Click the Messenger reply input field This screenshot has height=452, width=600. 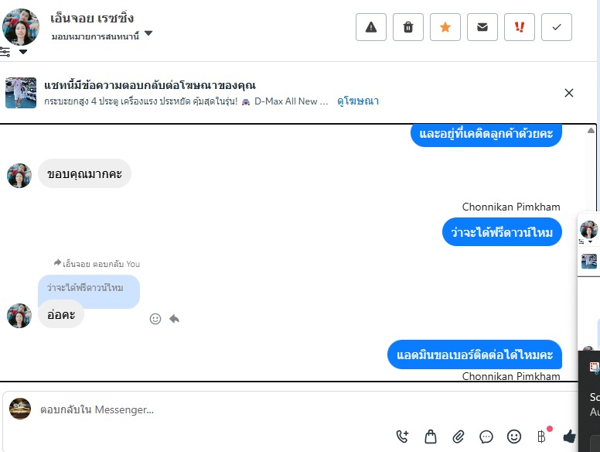coord(291,410)
